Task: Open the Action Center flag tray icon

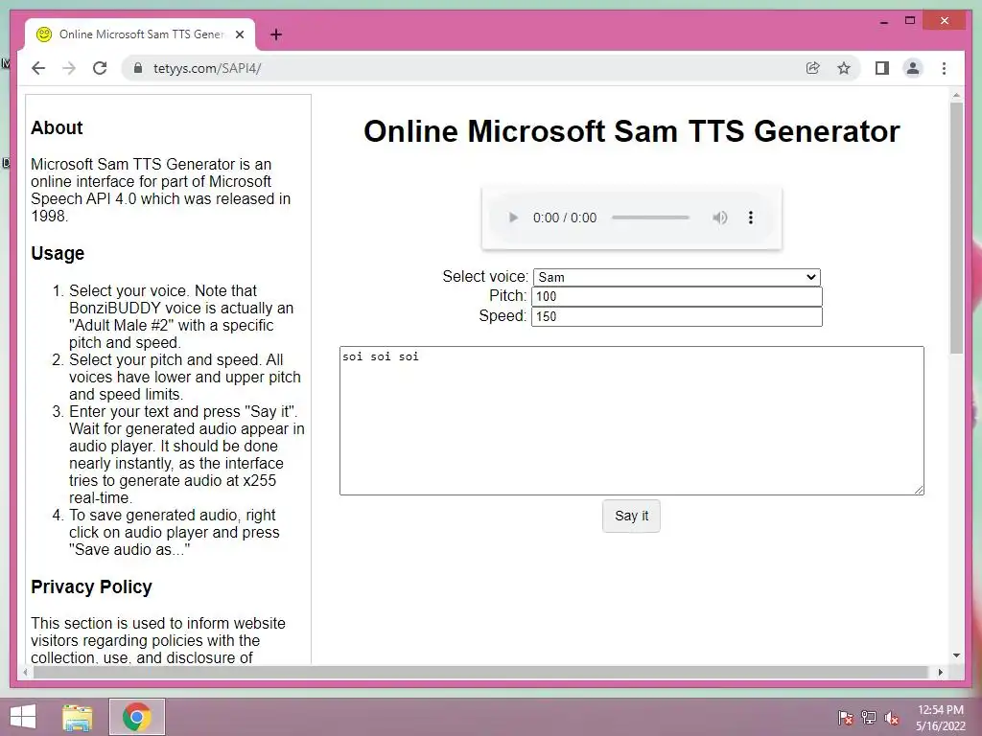Action: pyautogui.click(x=846, y=718)
